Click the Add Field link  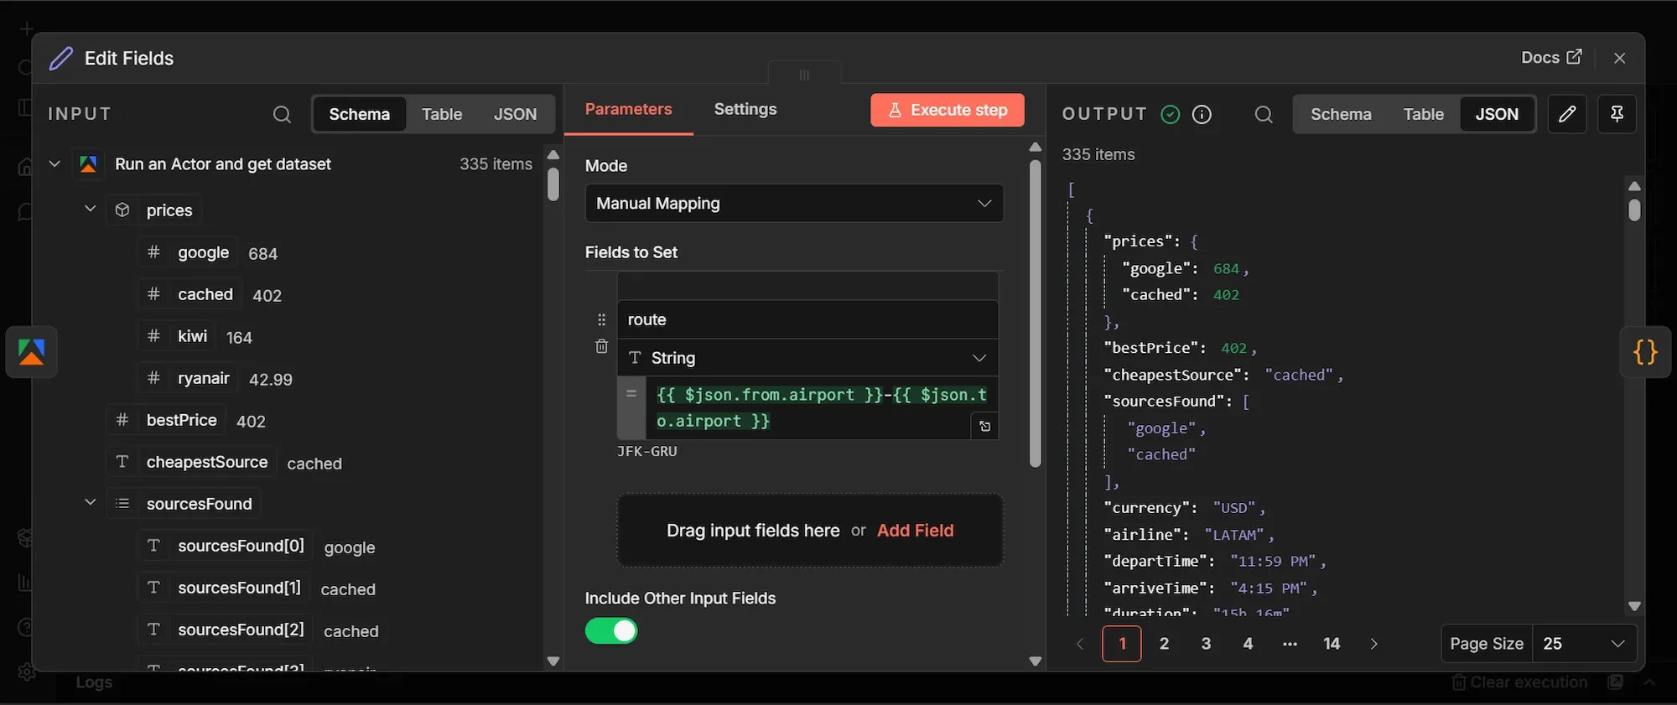click(915, 531)
